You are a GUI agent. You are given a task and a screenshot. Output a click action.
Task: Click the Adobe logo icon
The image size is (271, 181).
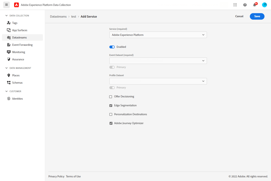[16, 5]
